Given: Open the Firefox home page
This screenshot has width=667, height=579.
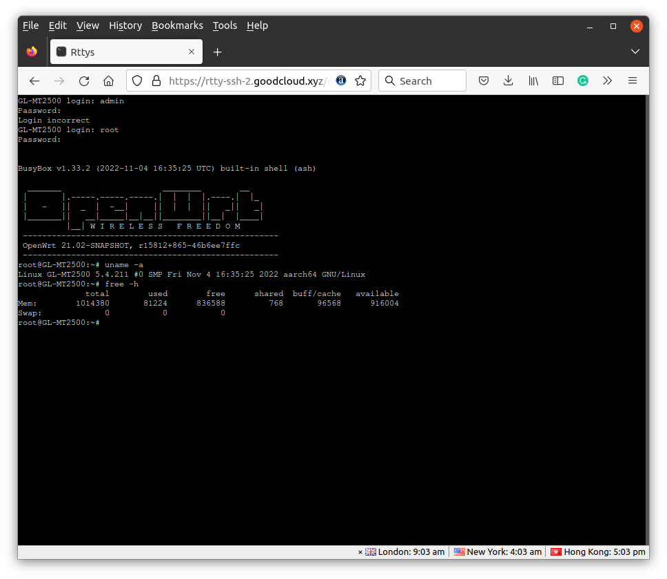Looking at the screenshot, I should 108,81.
